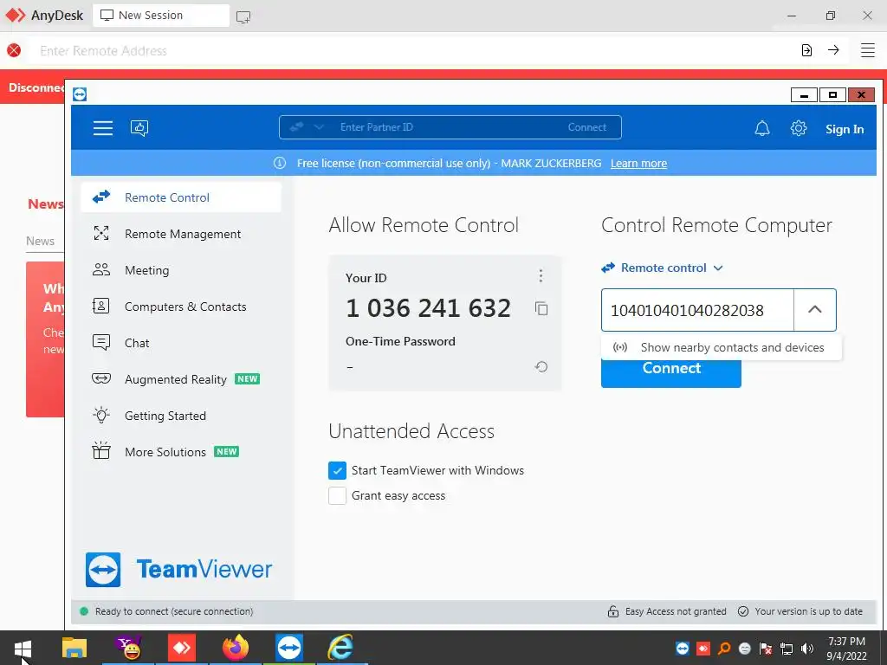Click the network icon in system tray
This screenshot has height=665, width=887.
[x=787, y=649]
